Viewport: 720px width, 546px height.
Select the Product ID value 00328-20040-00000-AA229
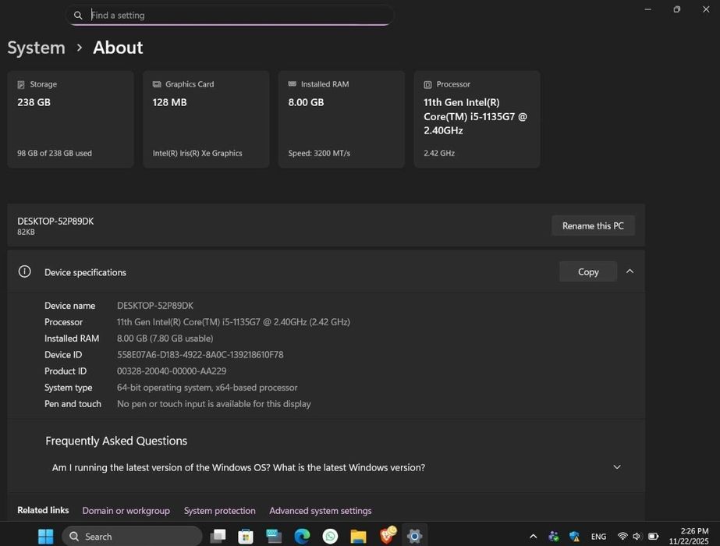(172, 371)
